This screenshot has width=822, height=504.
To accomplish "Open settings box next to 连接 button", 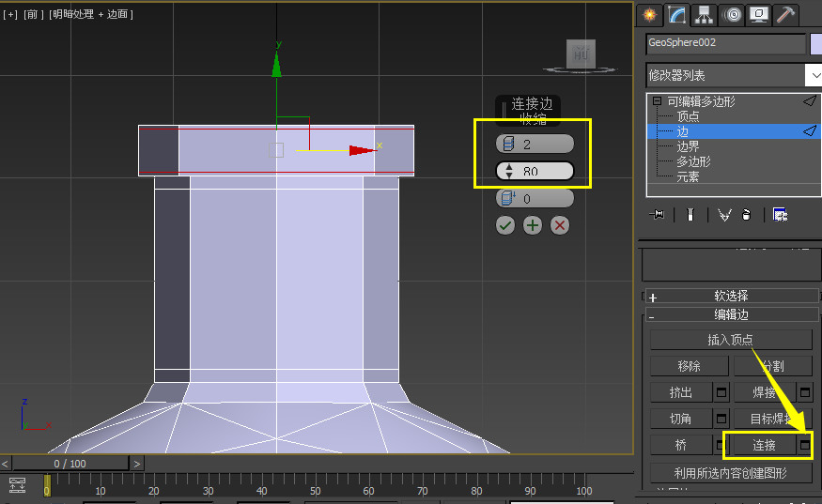I will coord(805,445).
